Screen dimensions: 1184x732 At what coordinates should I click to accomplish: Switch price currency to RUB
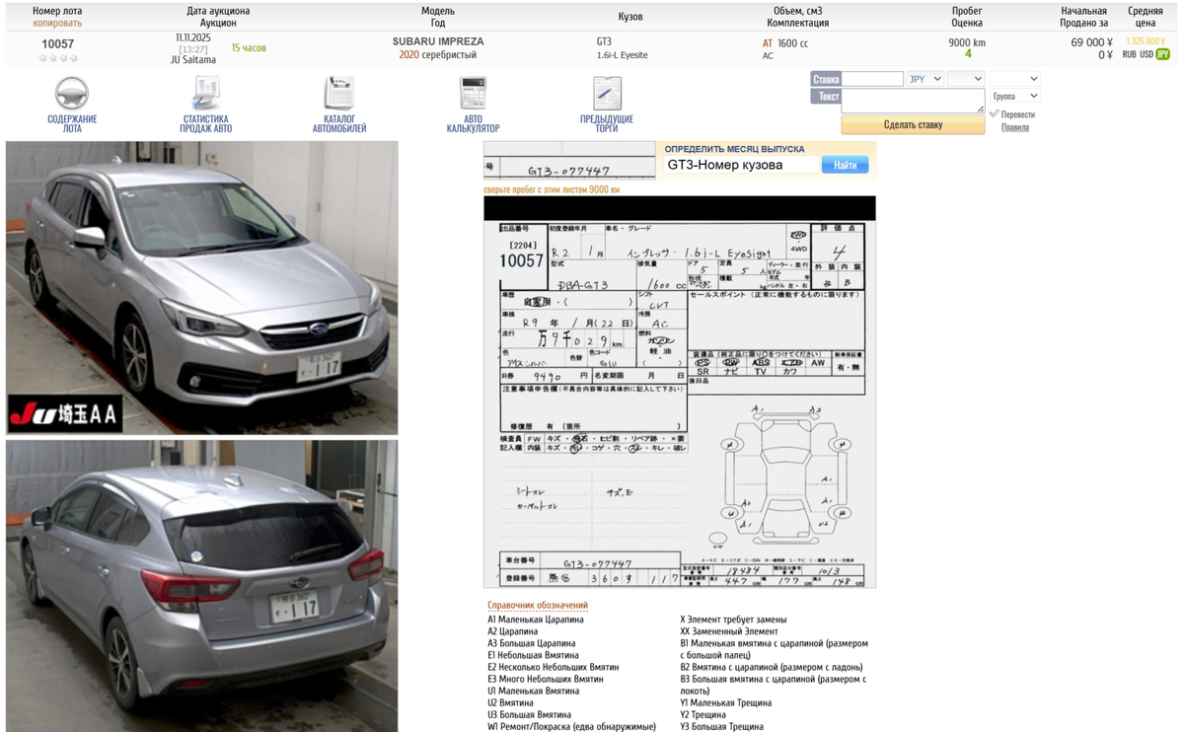point(1129,54)
